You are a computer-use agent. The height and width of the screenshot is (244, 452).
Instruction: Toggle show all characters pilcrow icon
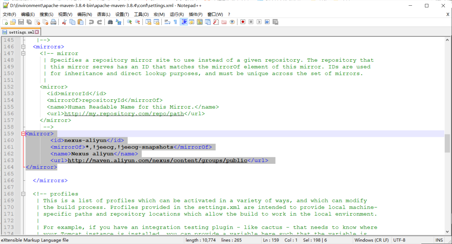pyautogui.click(x=175, y=22)
